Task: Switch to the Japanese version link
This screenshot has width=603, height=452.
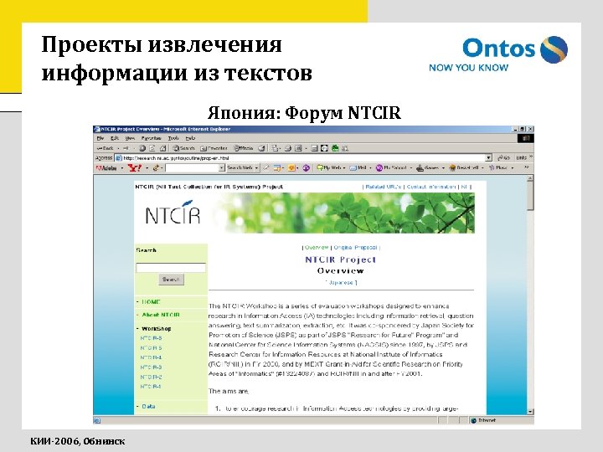Action: pos(341,283)
